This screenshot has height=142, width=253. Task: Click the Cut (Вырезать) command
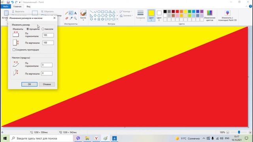coord(18,11)
